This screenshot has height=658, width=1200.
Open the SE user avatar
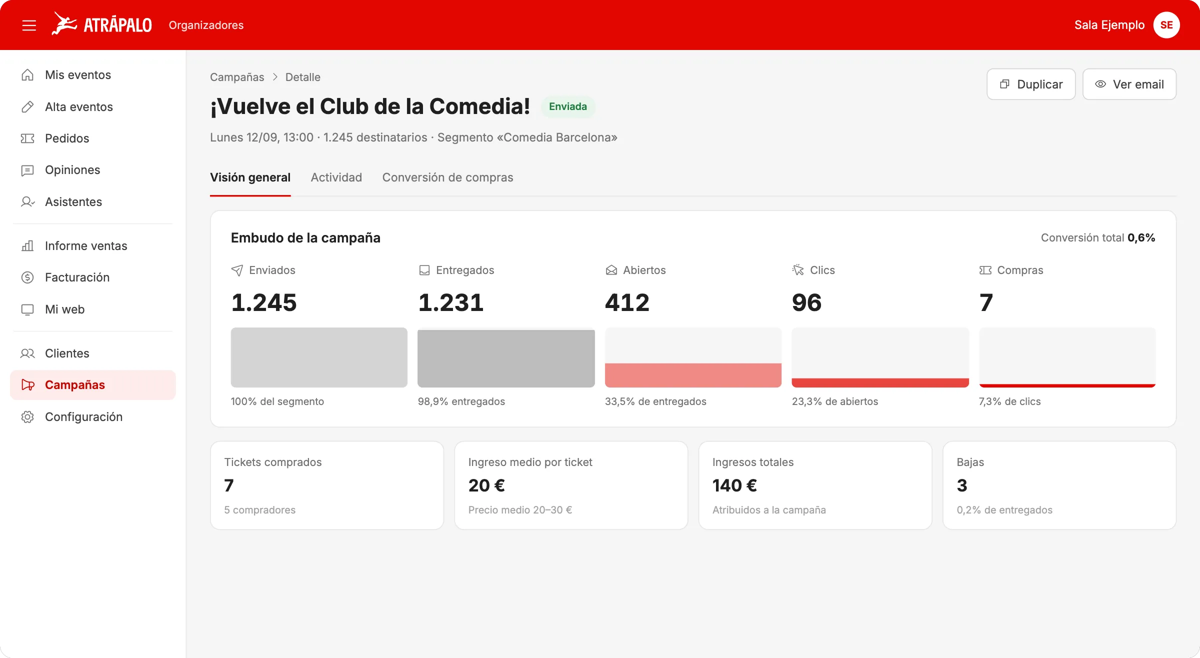point(1166,25)
